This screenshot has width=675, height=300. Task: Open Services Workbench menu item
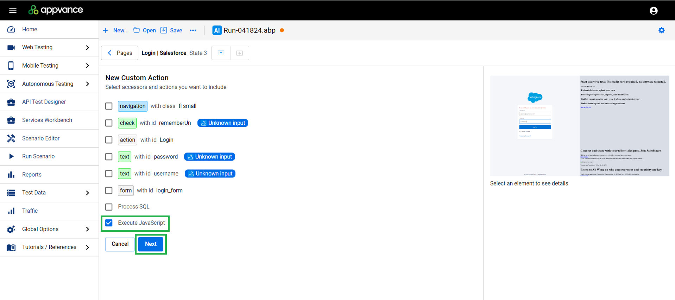(49, 120)
